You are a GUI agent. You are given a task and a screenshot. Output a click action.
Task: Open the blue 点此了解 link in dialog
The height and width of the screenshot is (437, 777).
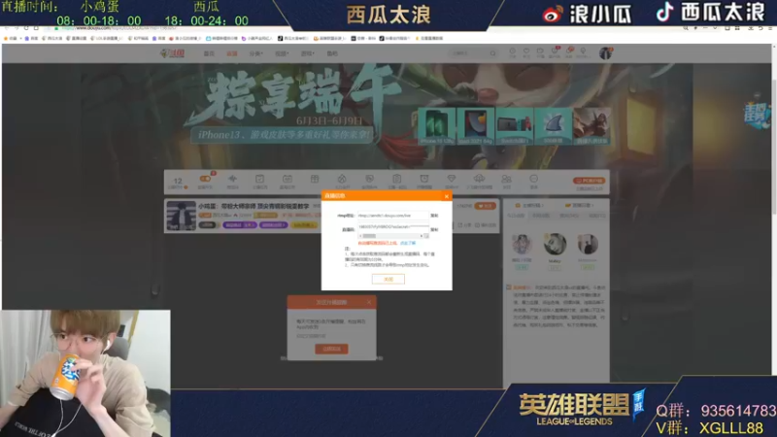tap(408, 244)
